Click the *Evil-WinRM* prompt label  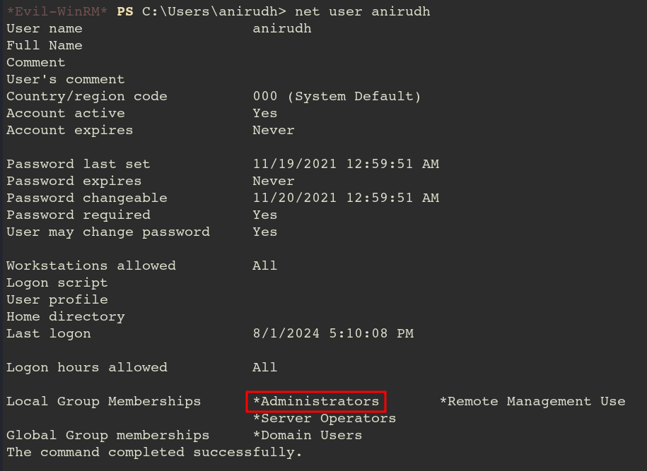[54, 11]
